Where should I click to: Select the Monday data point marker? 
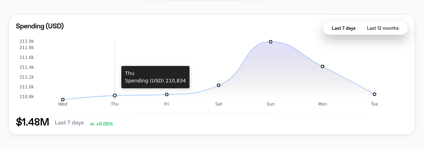click(x=322, y=66)
